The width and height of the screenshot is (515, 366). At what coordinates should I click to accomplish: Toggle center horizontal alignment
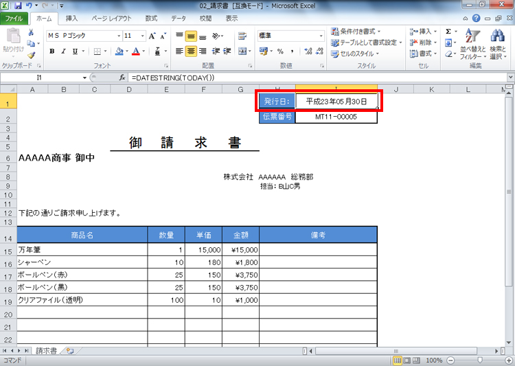[x=191, y=52]
